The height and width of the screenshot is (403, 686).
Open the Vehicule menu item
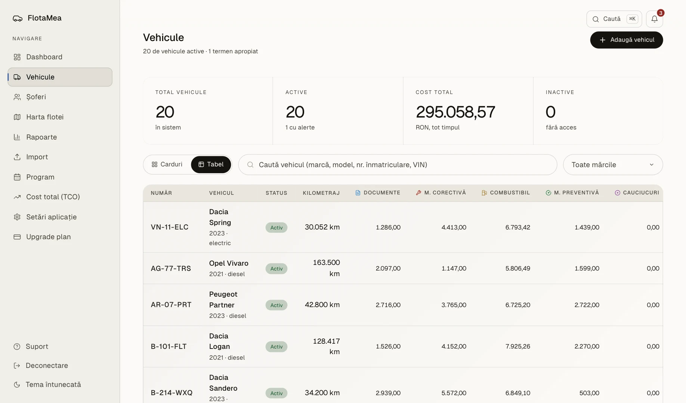point(60,77)
